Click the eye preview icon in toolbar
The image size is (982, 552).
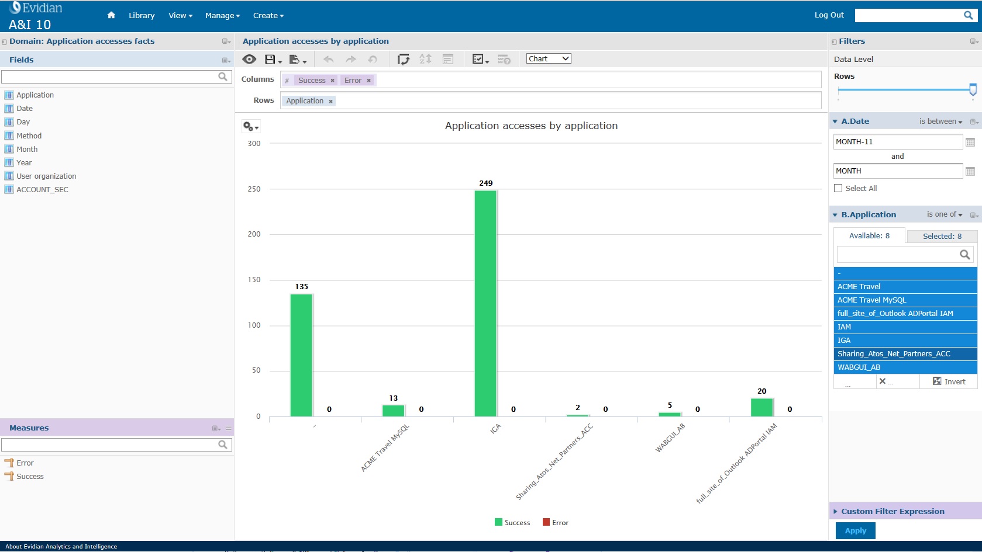[249, 59]
